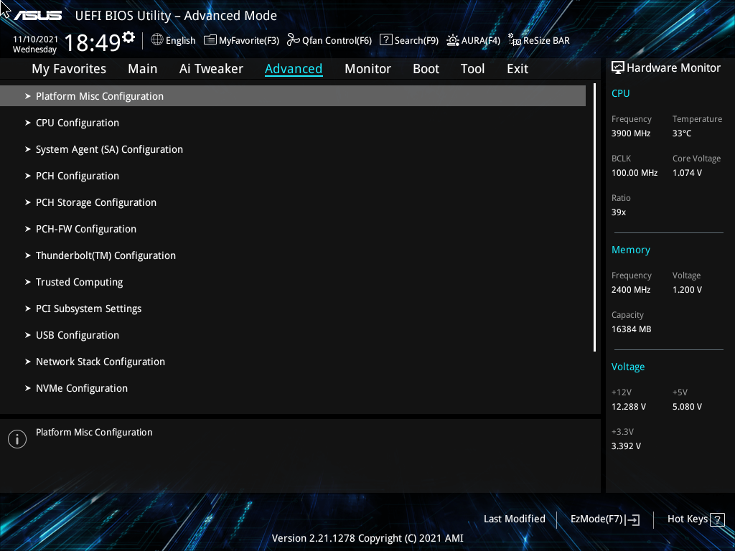Viewport: 735px width, 551px height.
Task: Click the 18:49 clock display
Action: pos(93,42)
